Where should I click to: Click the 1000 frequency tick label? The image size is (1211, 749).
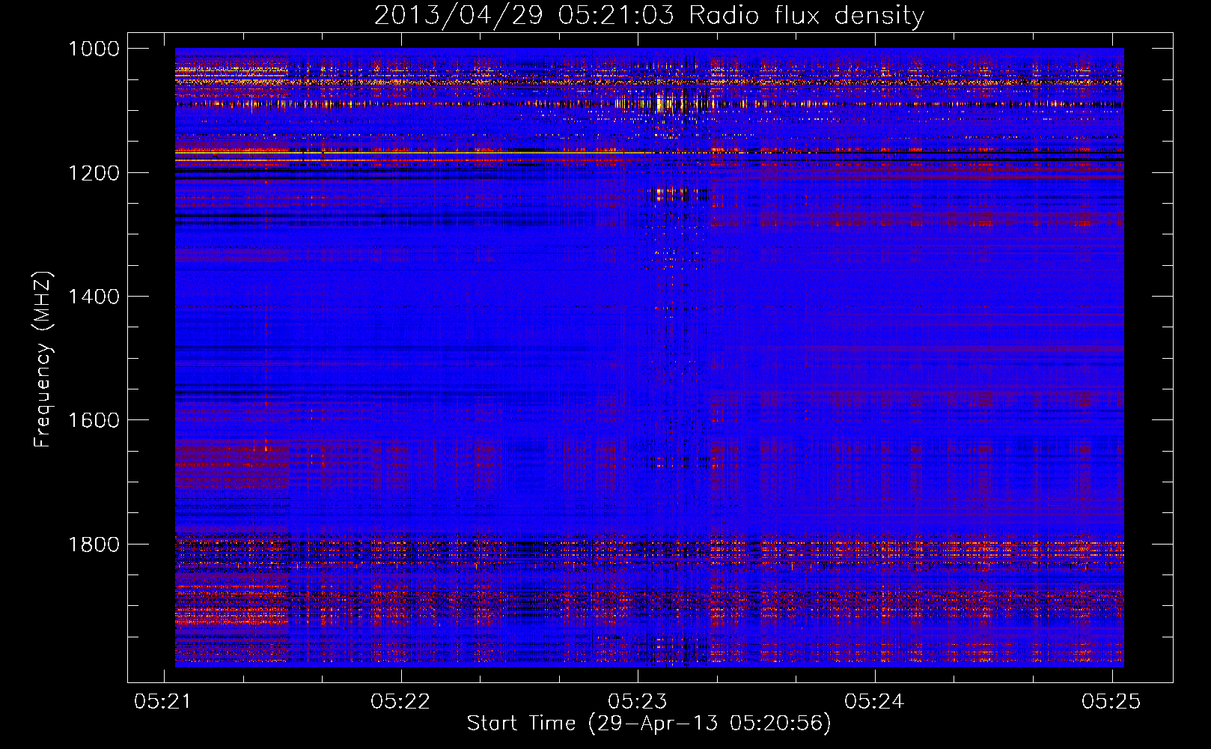click(94, 49)
